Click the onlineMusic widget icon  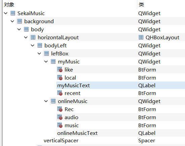click(53, 101)
